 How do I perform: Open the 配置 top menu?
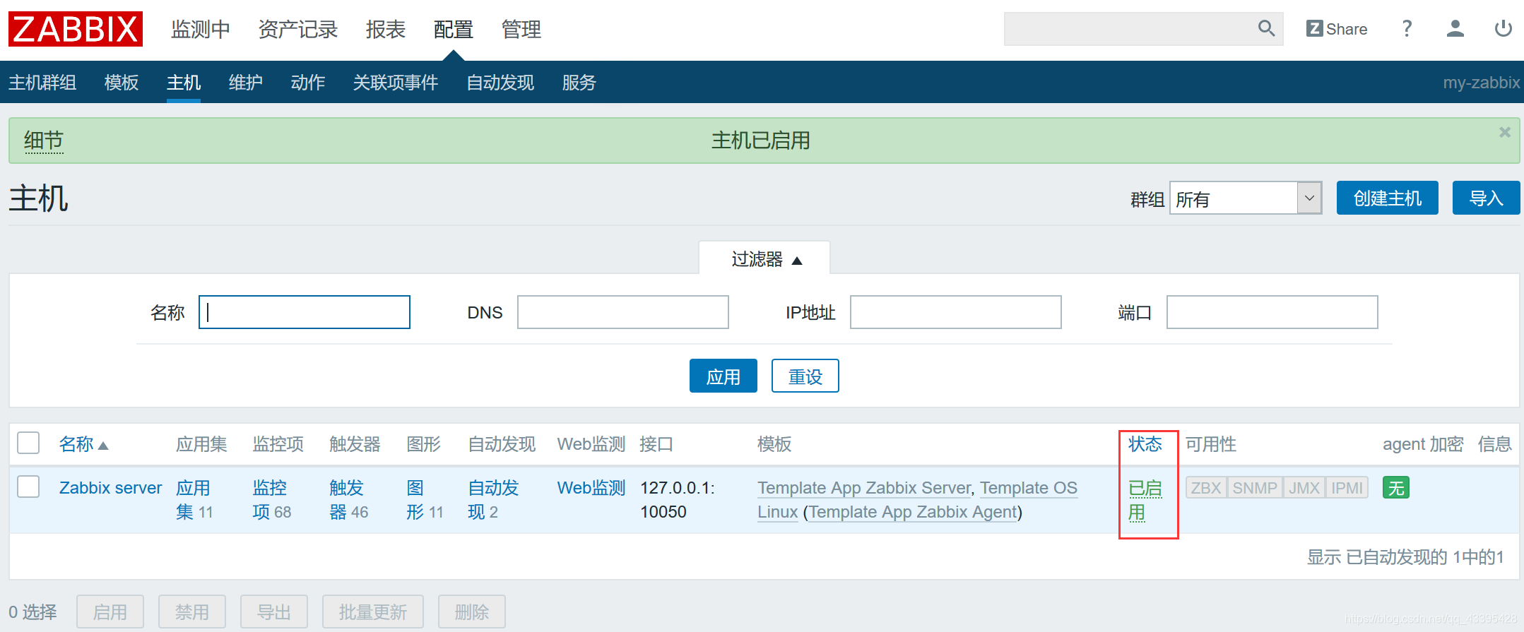coord(454,30)
